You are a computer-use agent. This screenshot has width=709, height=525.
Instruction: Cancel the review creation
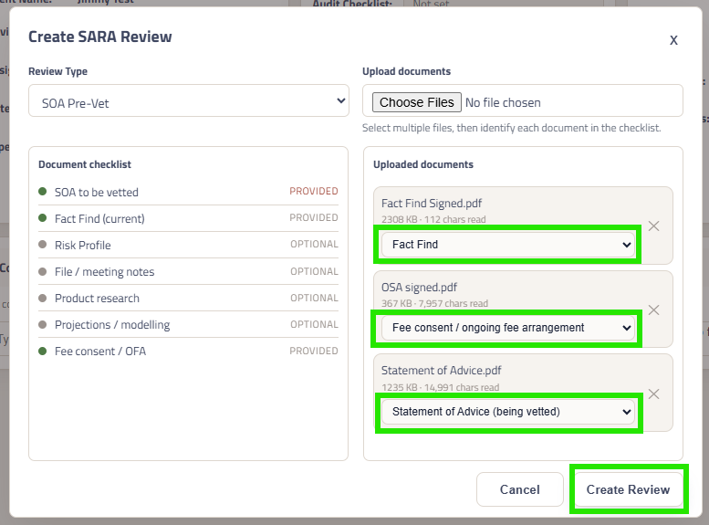pos(520,489)
